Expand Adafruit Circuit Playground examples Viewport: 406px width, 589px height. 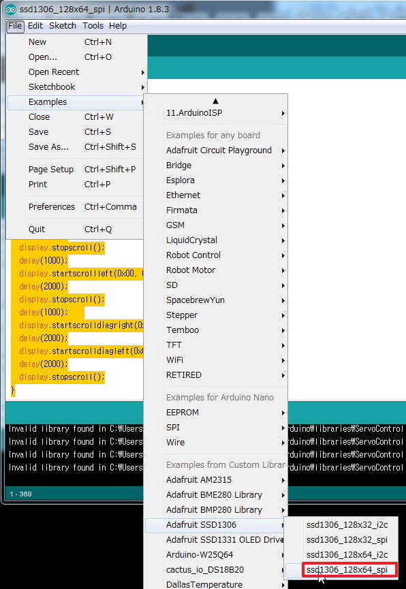(x=216, y=150)
